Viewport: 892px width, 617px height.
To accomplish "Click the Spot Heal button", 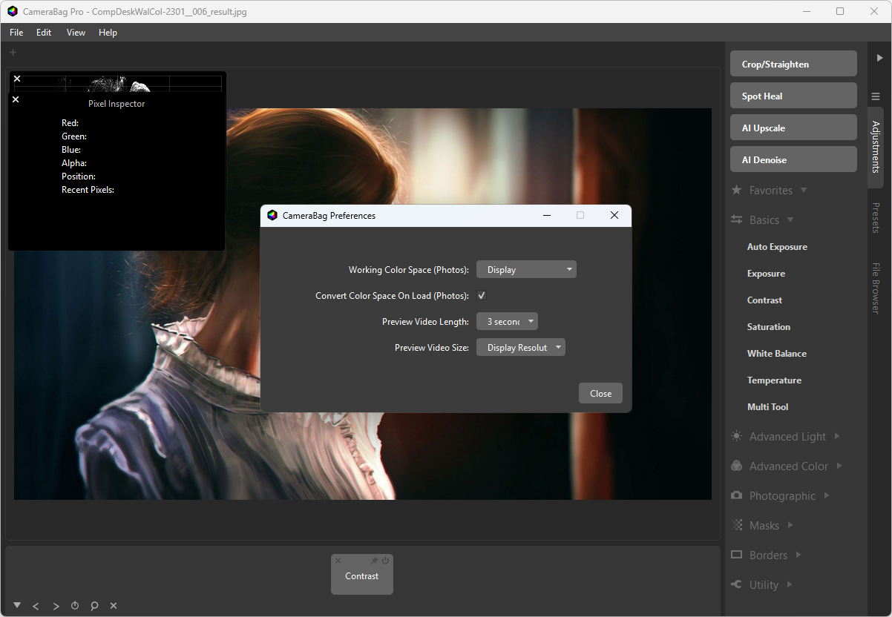I will tap(793, 96).
